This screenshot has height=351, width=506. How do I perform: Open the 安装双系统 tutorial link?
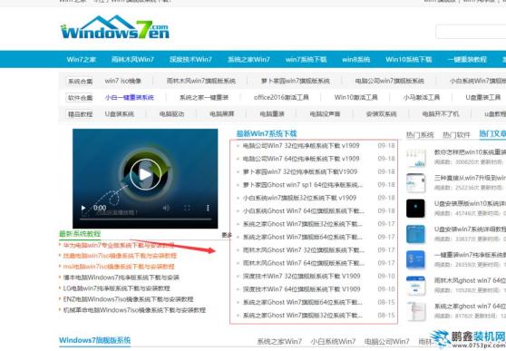point(381,113)
